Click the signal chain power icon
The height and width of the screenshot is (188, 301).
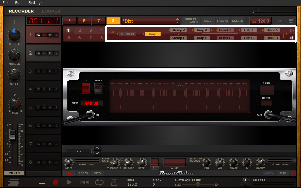pyautogui.click(x=292, y=31)
